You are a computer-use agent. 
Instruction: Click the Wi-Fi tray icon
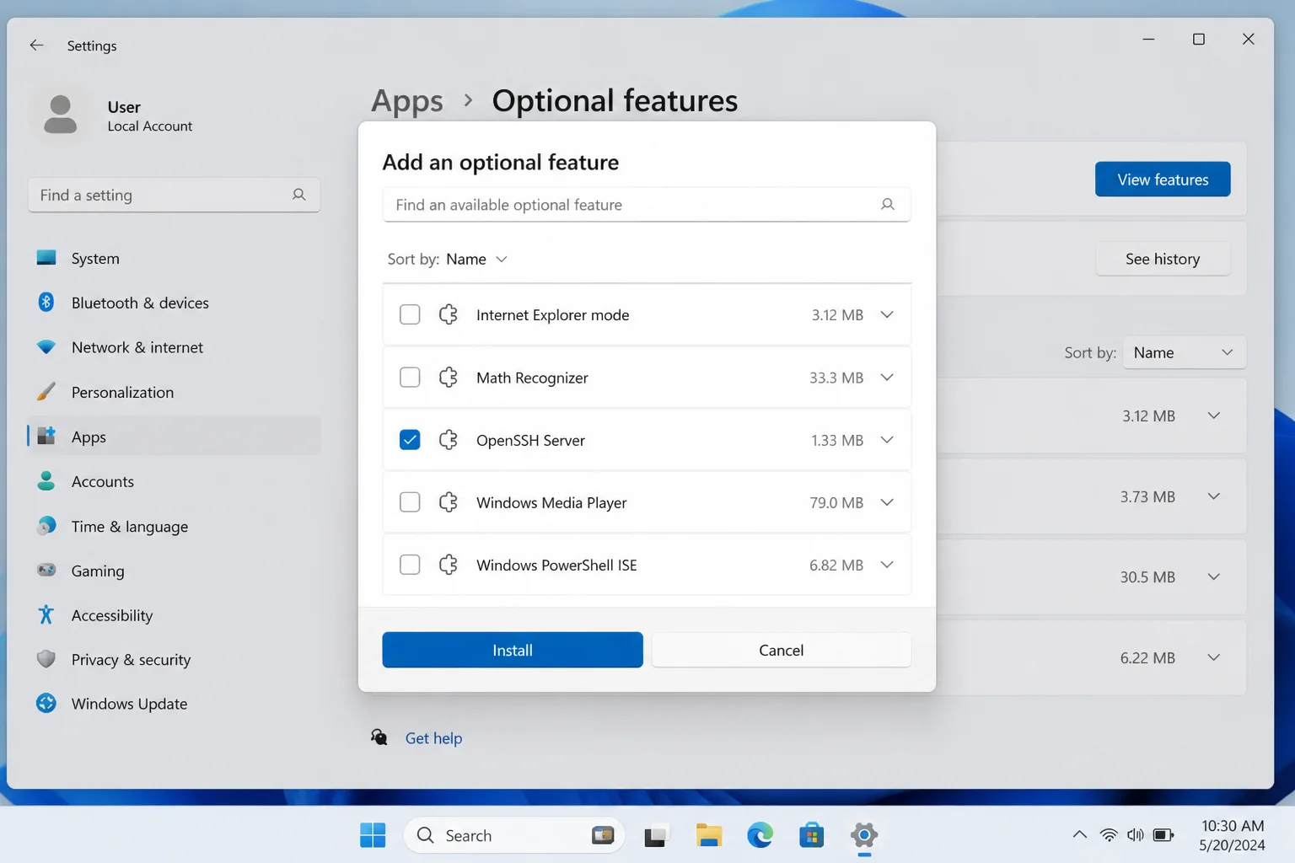(x=1109, y=835)
